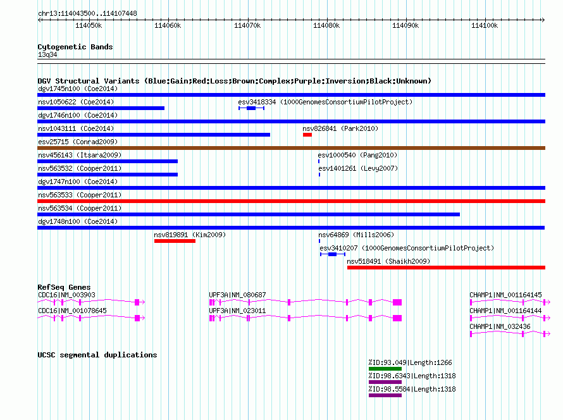Open variant nsv563532 (Cooper2011) label
This screenshot has width=563, height=420.
pos(80,168)
